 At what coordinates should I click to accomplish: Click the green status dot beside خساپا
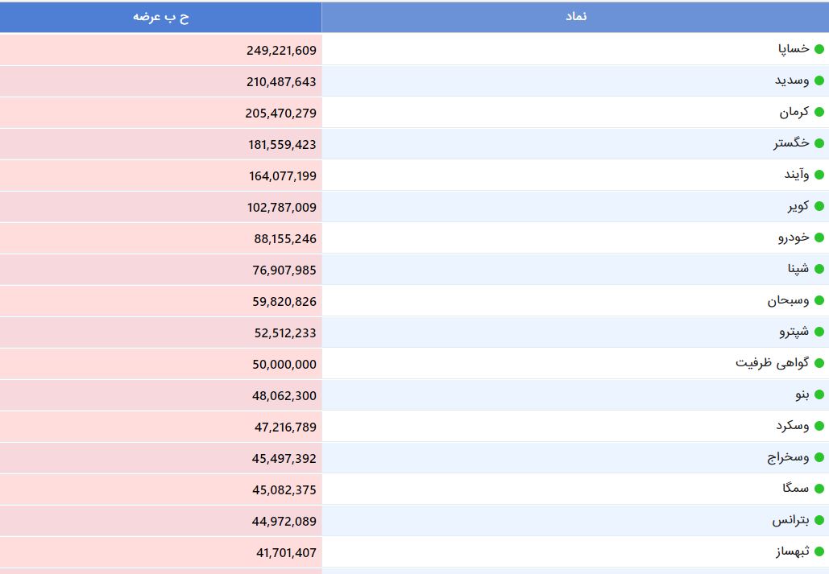(819, 49)
